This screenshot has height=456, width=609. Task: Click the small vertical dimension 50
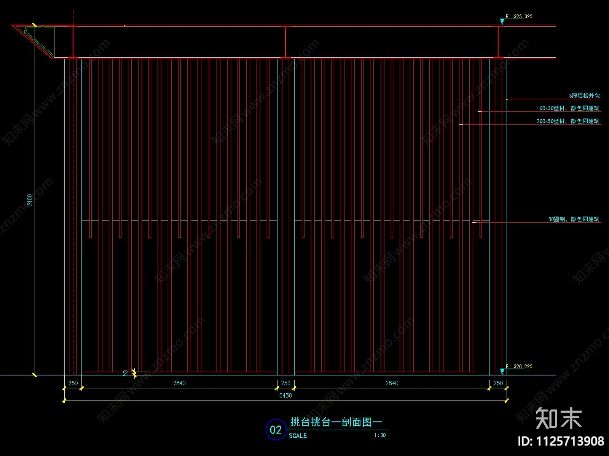[126, 373]
